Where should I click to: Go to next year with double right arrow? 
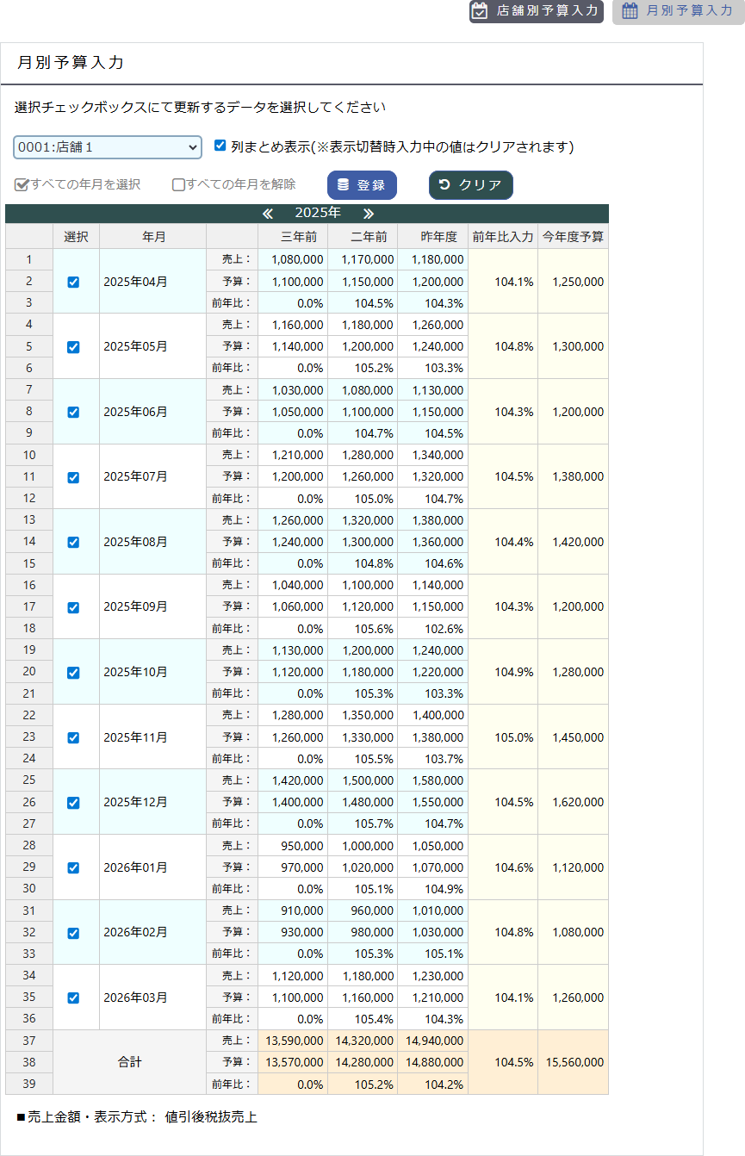(x=369, y=213)
